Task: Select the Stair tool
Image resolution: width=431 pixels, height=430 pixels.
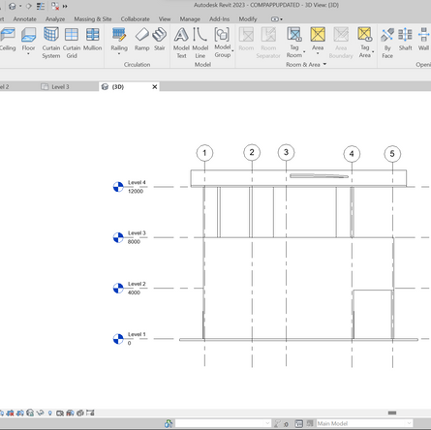Action: pyautogui.click(x=160, y=40)
